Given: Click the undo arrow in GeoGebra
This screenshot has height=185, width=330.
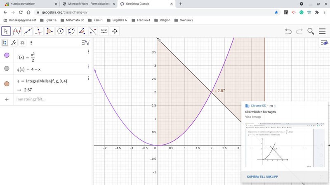Looking at the screenshot, I should (288, 31).
